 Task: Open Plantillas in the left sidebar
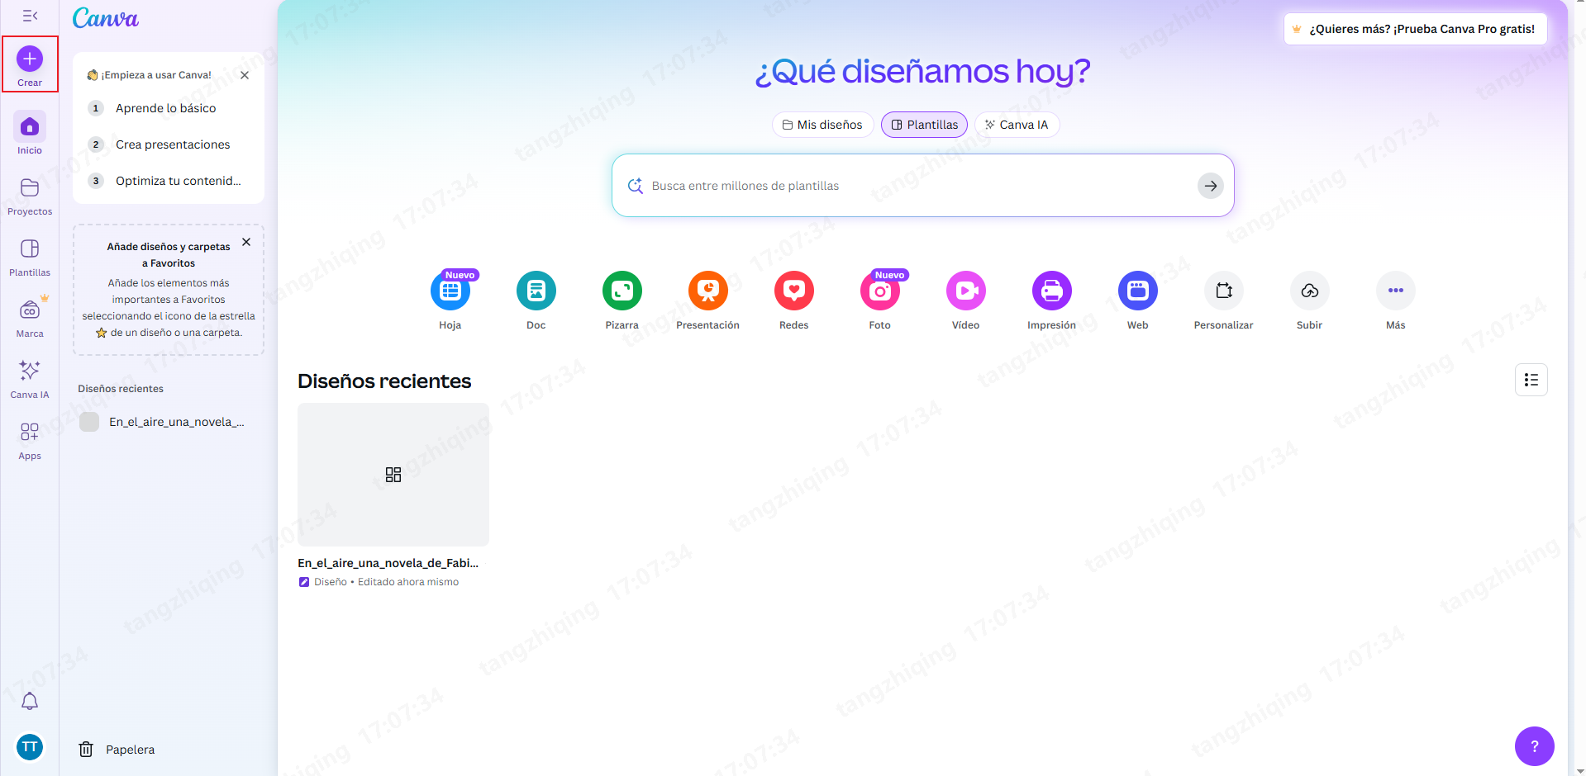(x=30, y=258)
